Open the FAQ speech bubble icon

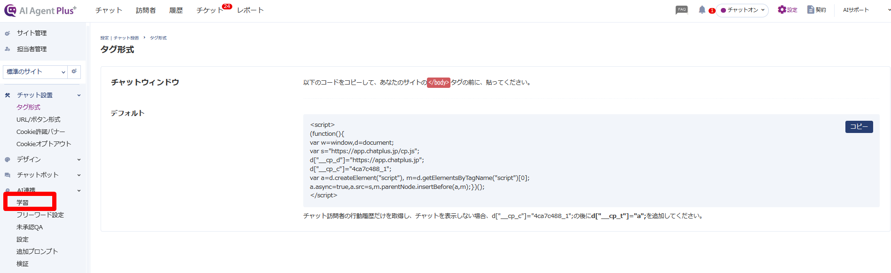(x=681, y=10)
